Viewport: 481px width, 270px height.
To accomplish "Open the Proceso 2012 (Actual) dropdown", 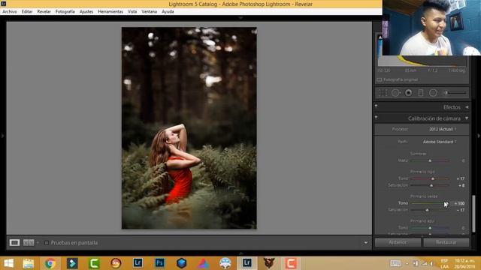I will tap(443, 129).
